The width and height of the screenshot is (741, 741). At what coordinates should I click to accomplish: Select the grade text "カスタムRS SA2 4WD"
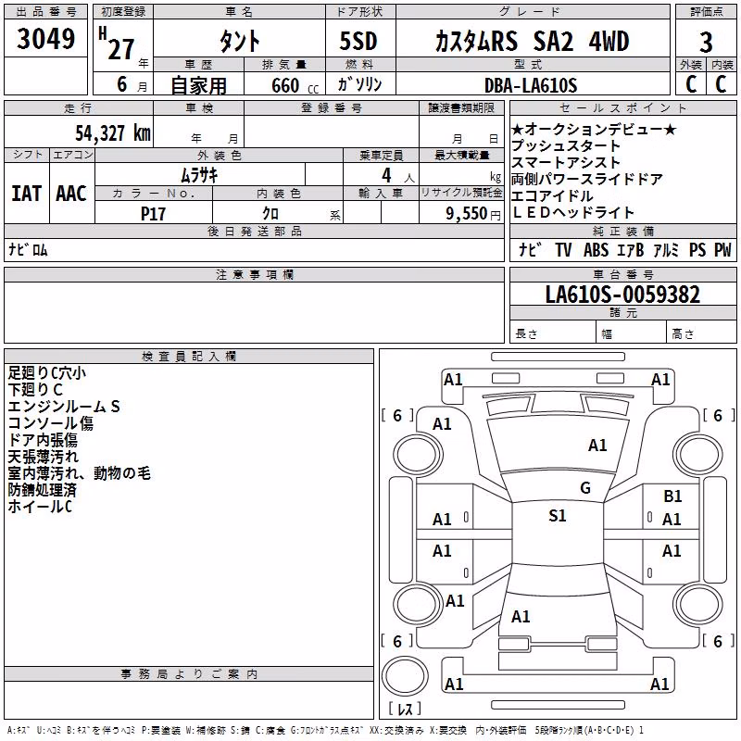[532, 41]
